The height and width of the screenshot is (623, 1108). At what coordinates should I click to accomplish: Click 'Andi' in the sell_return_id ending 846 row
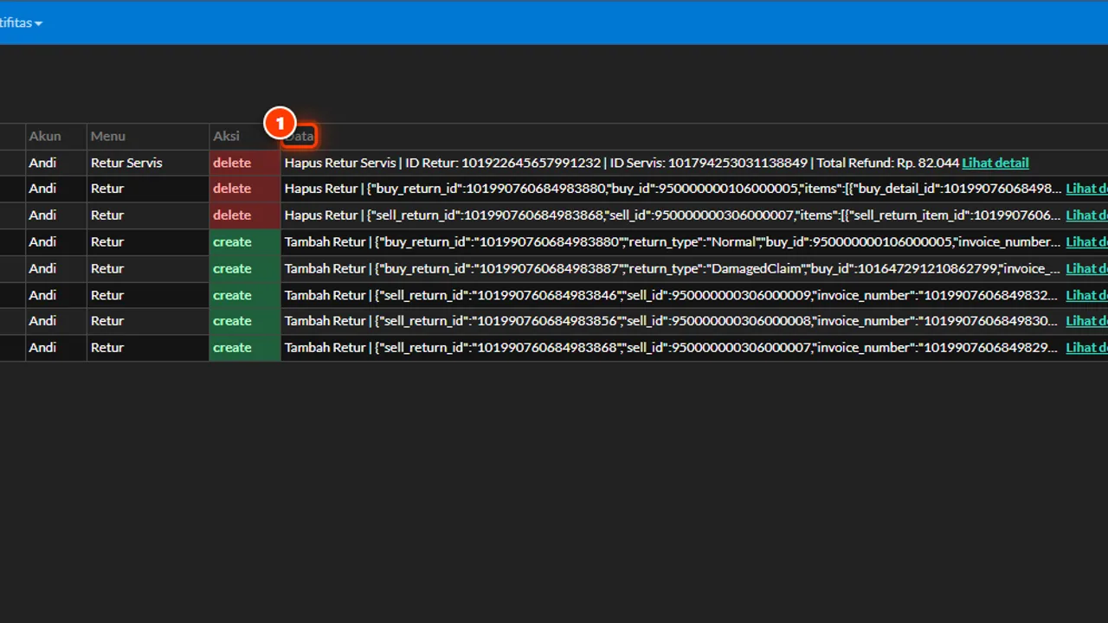coord(42,295)
